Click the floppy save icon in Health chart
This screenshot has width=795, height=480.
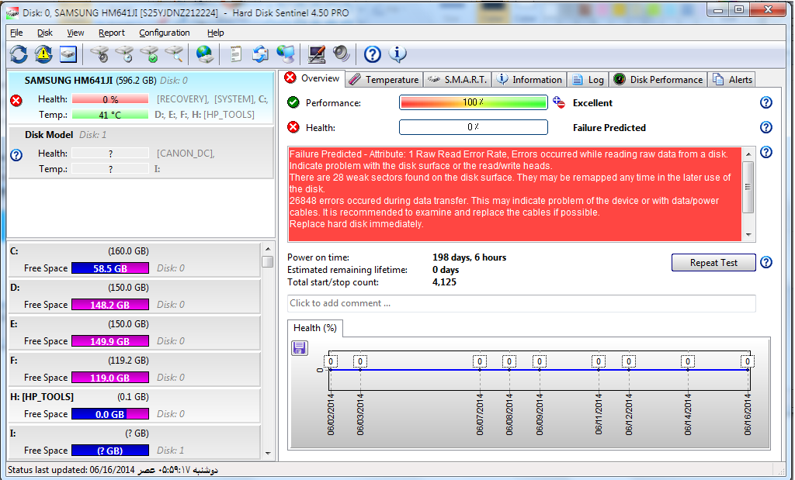coord(300,348)
